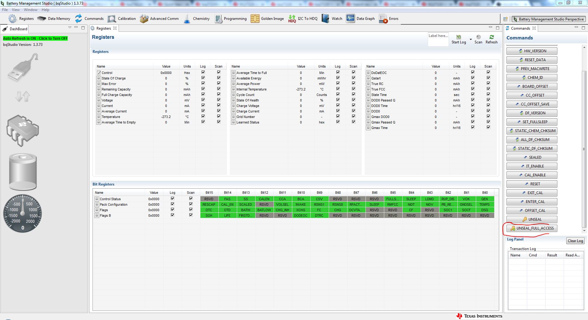588x320 pixels.
Task: Open Advanced Comm tool
Action: (x=159, y=19)
